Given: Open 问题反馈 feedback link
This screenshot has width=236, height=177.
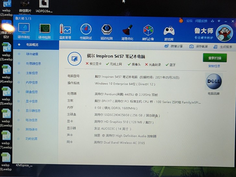Looking at the screenshot, I should pyautogui.click(x=201, y=21).
